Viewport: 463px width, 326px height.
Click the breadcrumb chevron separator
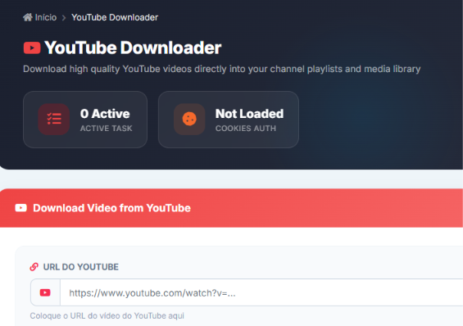pyautogui.click(x=64, y=18)
